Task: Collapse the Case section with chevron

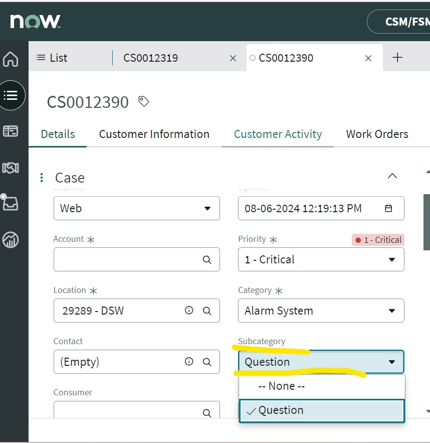Action: [392, 176]
